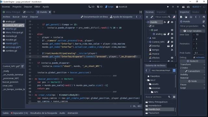Open the Proyecto menu

(17, 6)
